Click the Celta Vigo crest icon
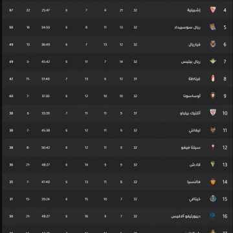Viewport: 233px width, 233px height. [x=213, y=147]
